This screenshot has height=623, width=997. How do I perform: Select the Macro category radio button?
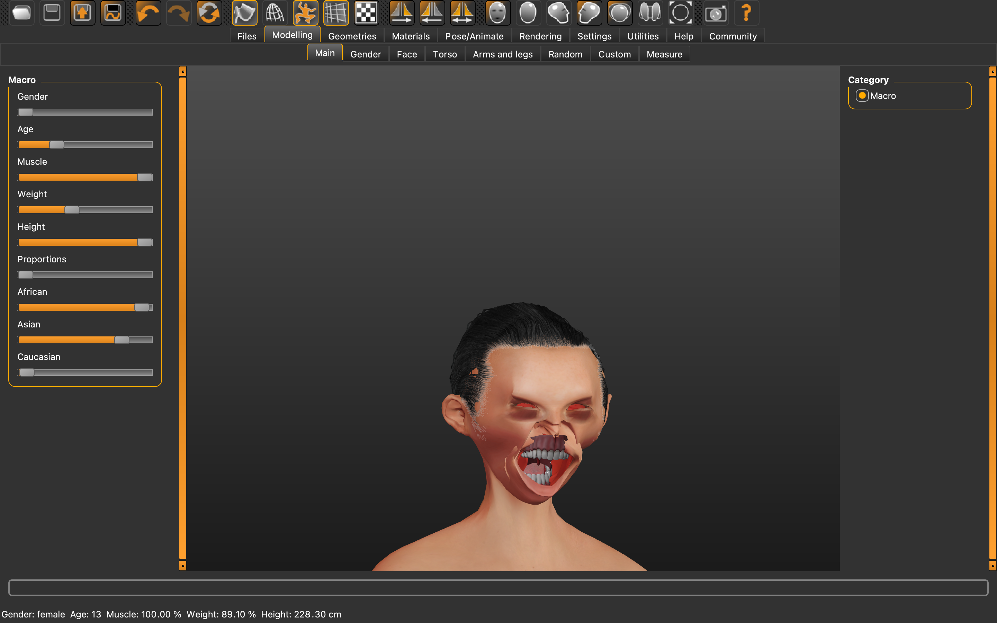click(862, 96)
